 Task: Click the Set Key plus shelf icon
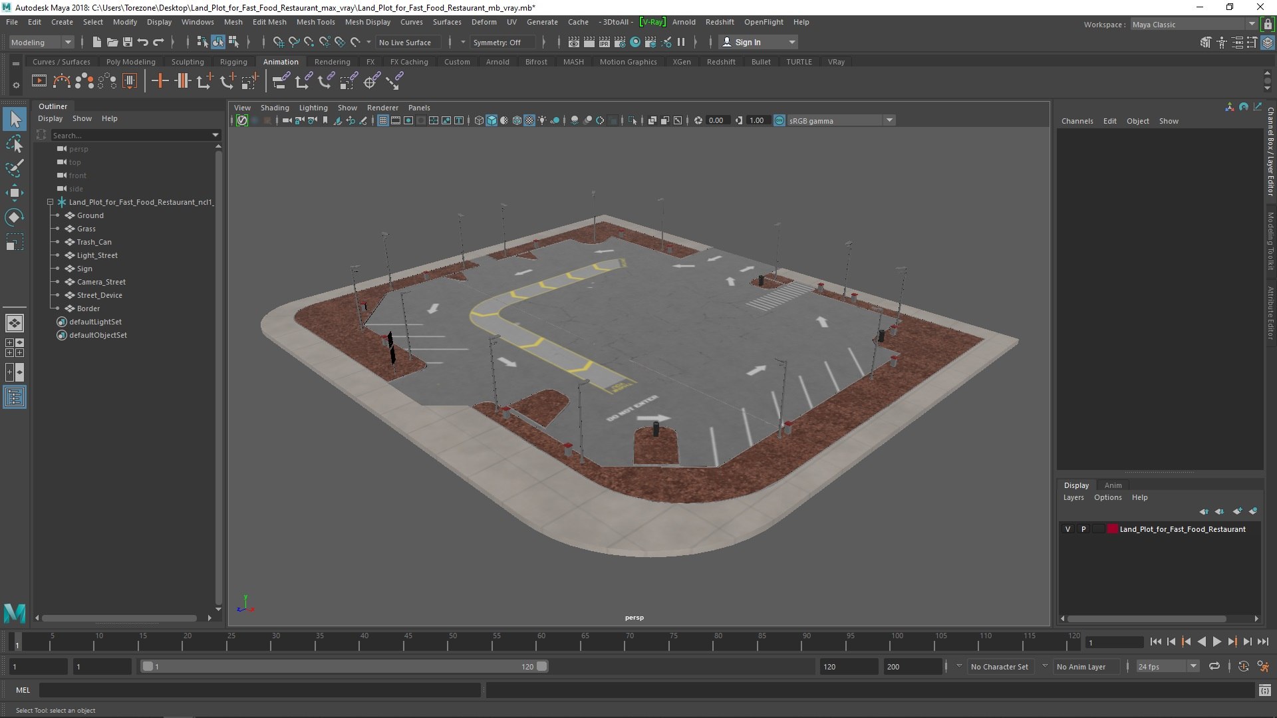[160, 81]
